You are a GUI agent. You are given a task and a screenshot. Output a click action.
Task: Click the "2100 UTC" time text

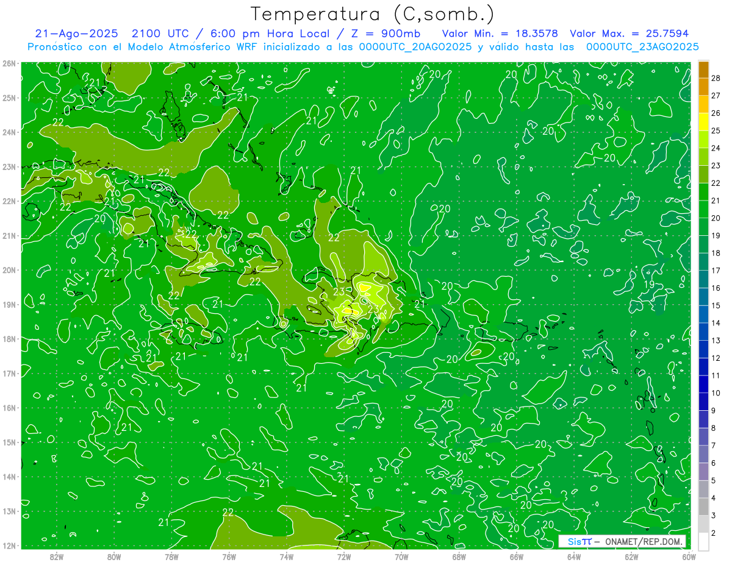pyautogui.click(x=160, y=34)
